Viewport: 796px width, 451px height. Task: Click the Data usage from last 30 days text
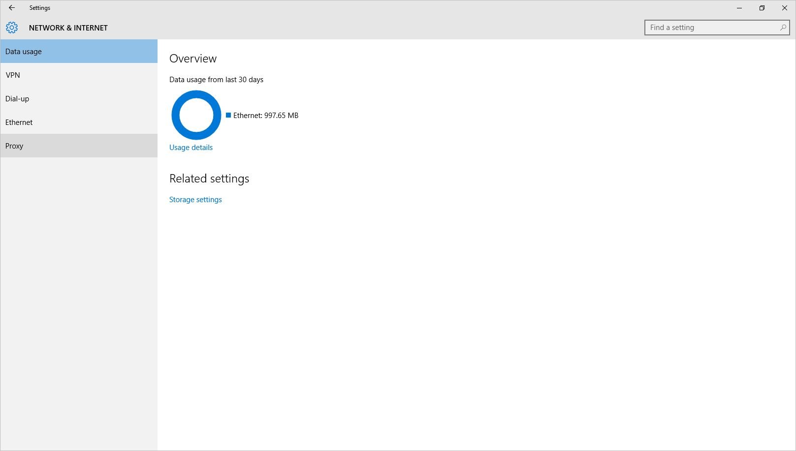[x=216, y=79]
